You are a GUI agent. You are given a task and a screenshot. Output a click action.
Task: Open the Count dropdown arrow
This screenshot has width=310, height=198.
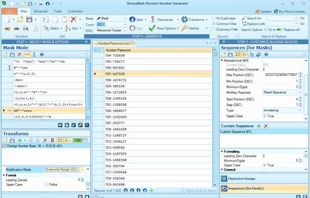tap(124, 24)
